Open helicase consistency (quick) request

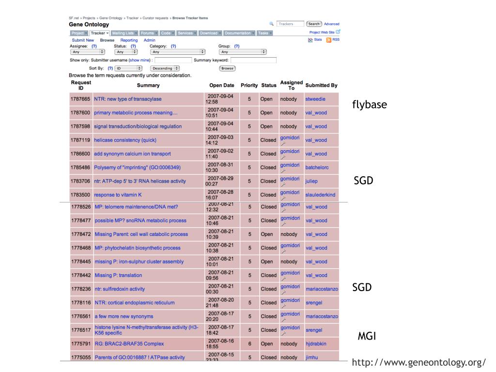(125, 140)
